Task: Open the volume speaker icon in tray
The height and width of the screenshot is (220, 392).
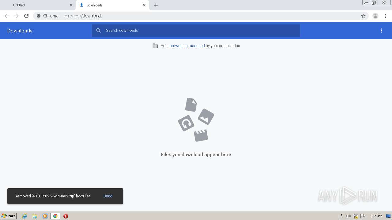Action: (348, 216)
